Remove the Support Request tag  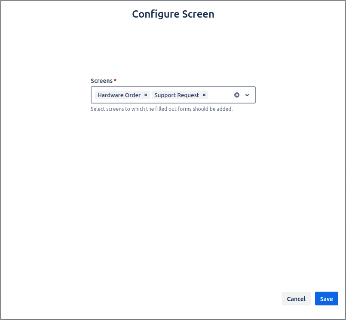[204, 95]
